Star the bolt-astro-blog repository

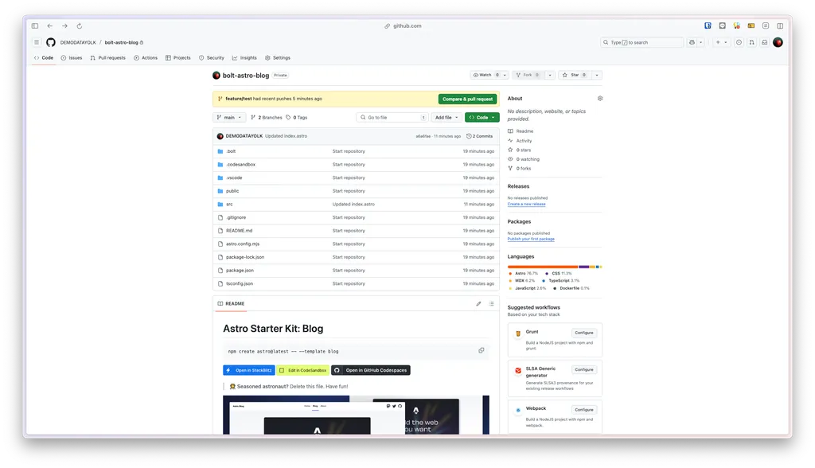point(575,75)
